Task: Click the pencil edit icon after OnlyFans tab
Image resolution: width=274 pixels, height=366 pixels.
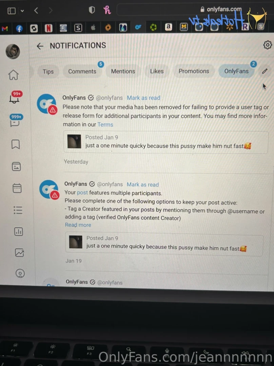Action: 265,71
